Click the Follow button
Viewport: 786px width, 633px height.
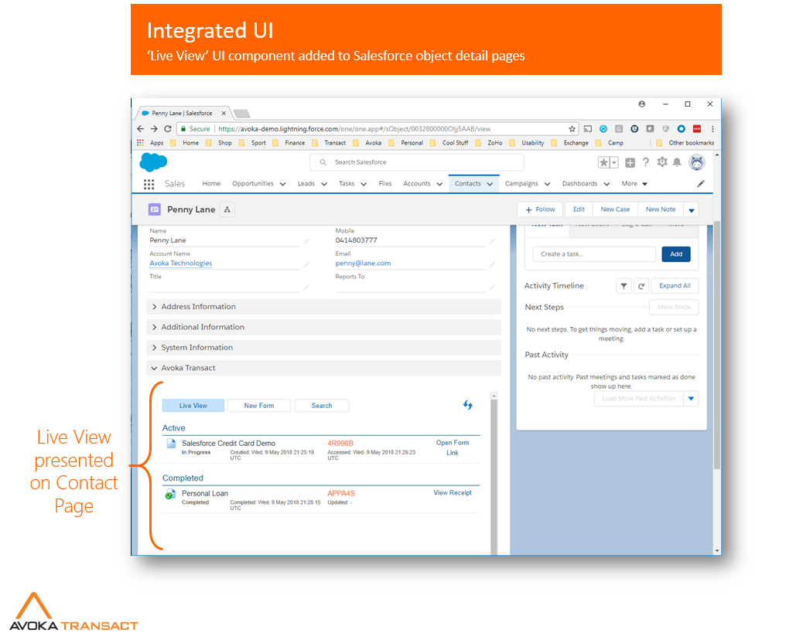point(540,209)
